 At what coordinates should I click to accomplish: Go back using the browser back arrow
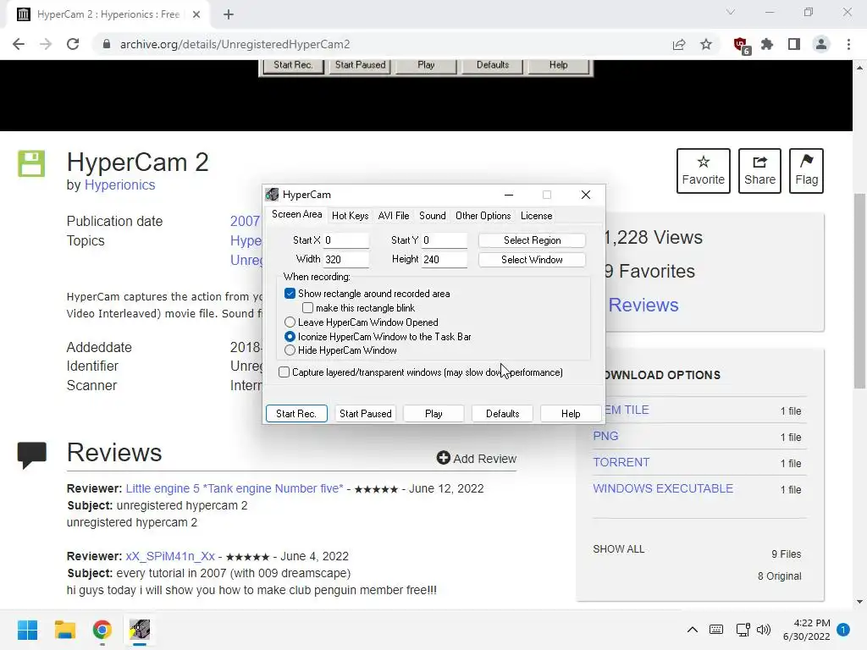[19, 44]
